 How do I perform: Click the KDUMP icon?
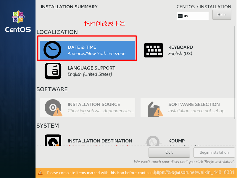pos(153,141)
